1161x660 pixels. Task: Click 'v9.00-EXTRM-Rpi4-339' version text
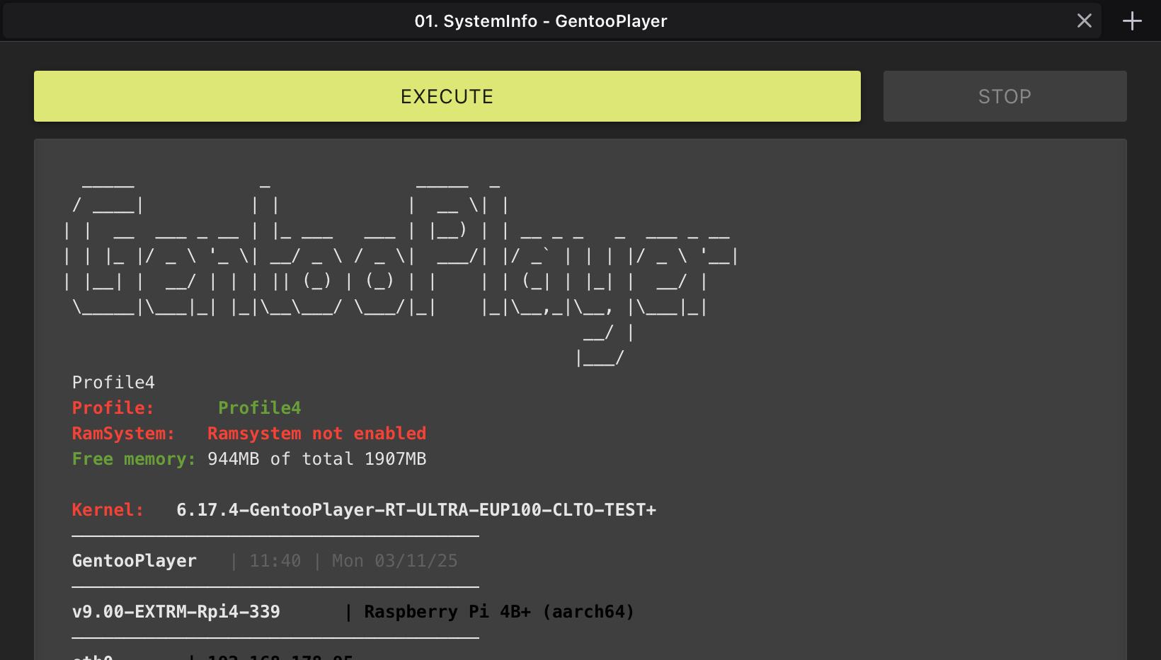coord(176,612)
